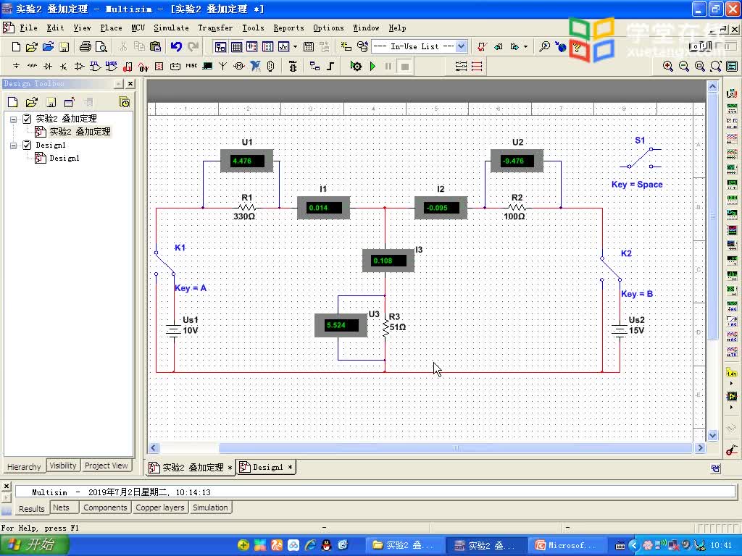Close the Design Toolbox panel

[130, 84]
